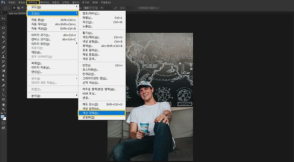The width and height of the screenshot is (294, 162).
Task: Open the 파일(F) menu
Action: point(11,2)
